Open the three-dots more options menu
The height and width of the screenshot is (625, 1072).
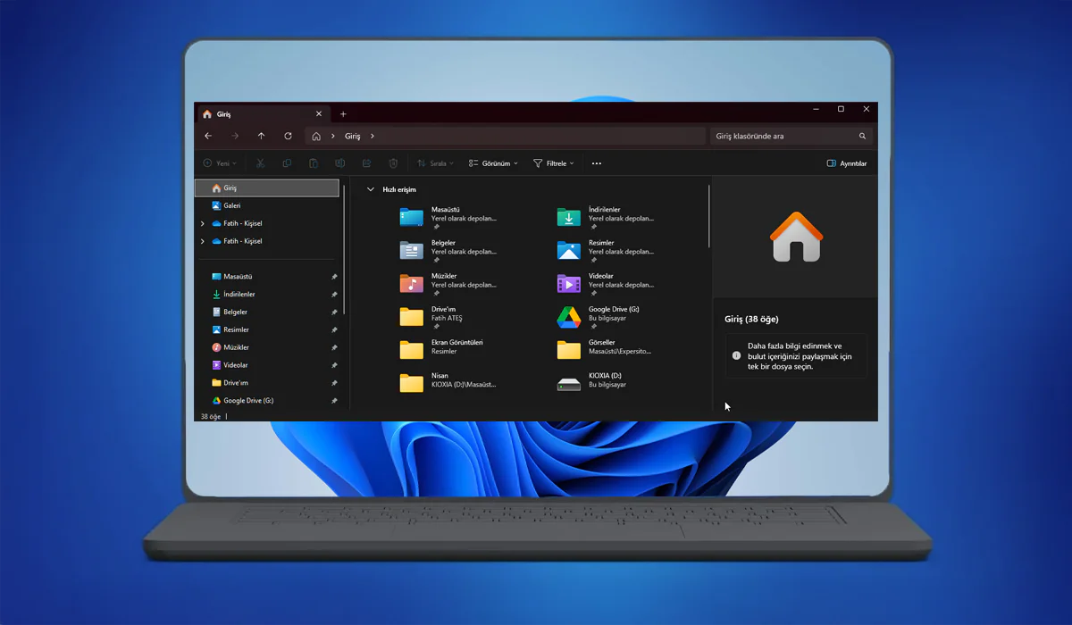coord(597,163)
